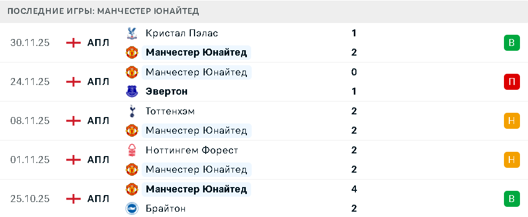Image resolution: width=528 pixels, height=217 pixels.
Task: Open the Эвертон team link
Action: click(166, 91)
